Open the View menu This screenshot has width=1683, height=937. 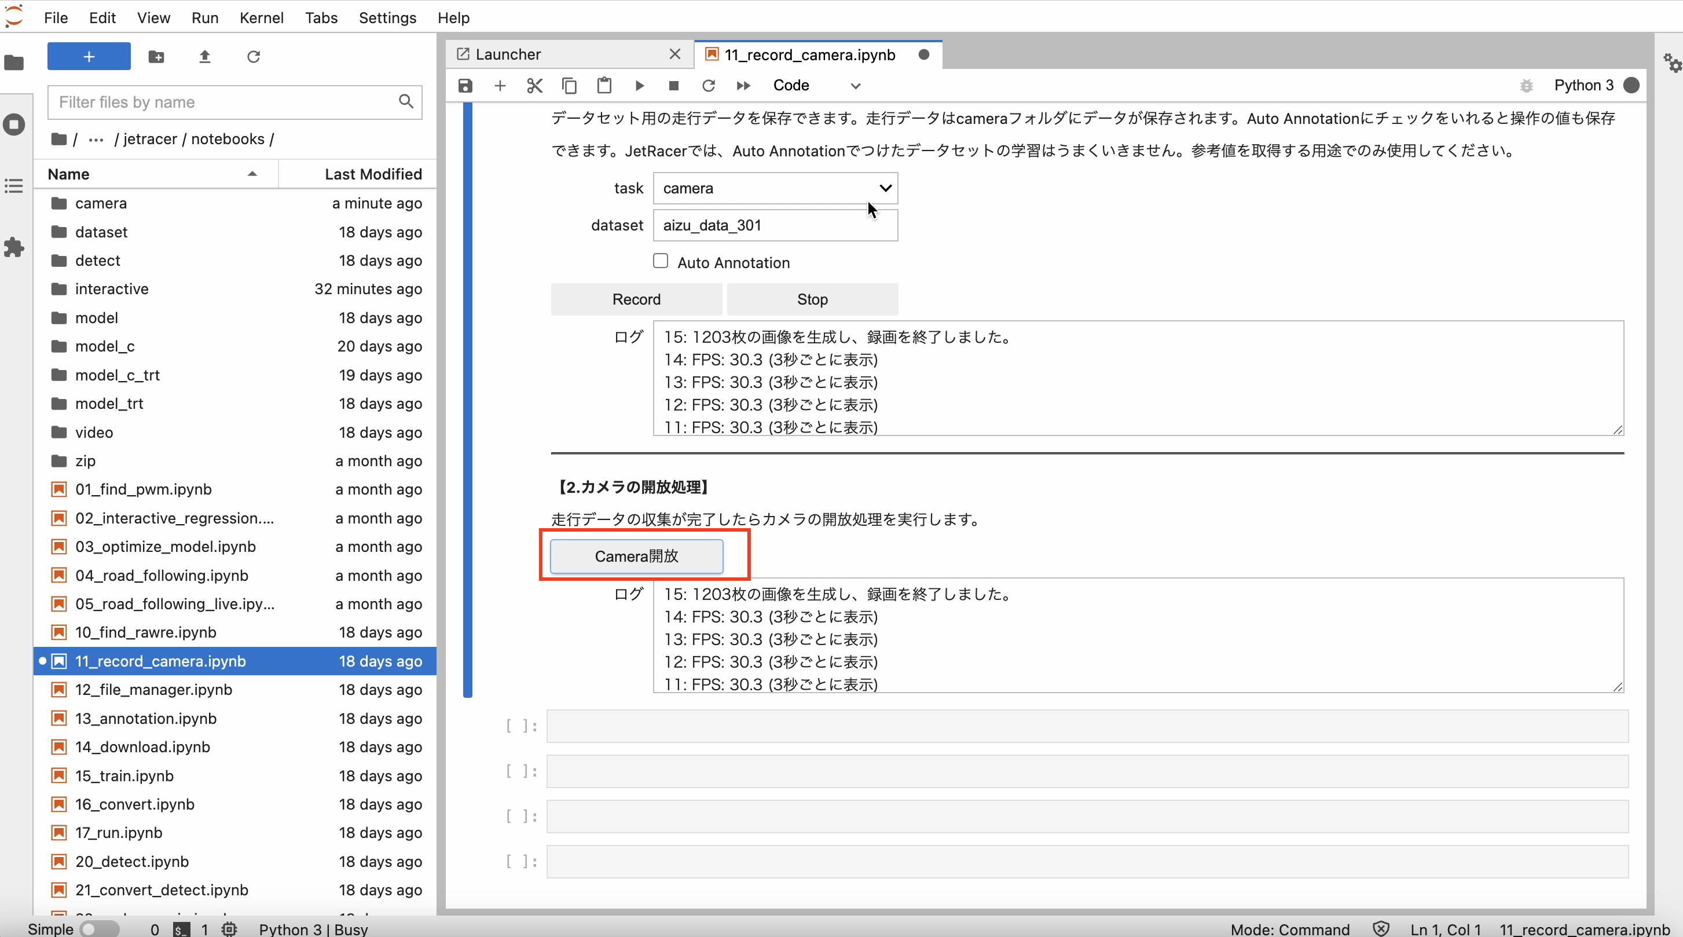click(x=153, y=17)
